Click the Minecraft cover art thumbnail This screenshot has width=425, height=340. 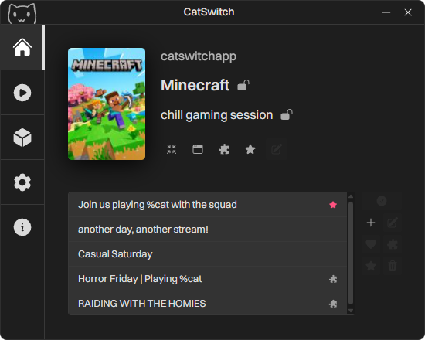click(x=107, y=104)
